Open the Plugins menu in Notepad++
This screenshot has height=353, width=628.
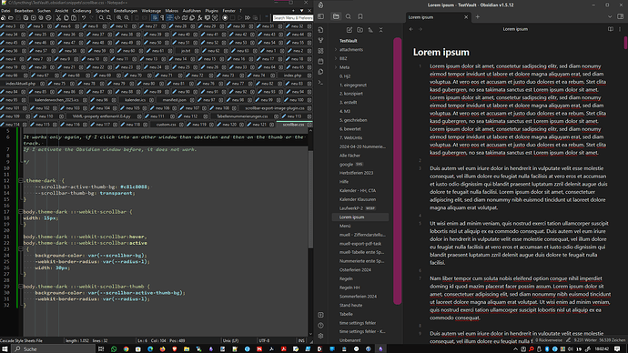point(212,11)
